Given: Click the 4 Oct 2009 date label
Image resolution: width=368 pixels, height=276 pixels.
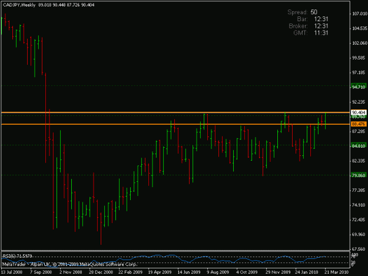Looking at the screenshot, I should 247,272.
